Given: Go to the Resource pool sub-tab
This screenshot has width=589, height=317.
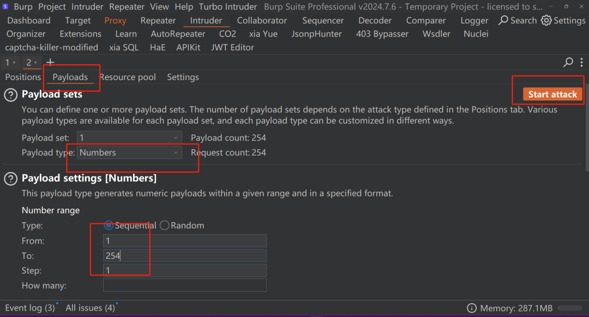Looking at the screenshot, I should tap(128, 77).
